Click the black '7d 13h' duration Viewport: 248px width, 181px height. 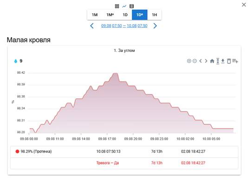[157, 151]
